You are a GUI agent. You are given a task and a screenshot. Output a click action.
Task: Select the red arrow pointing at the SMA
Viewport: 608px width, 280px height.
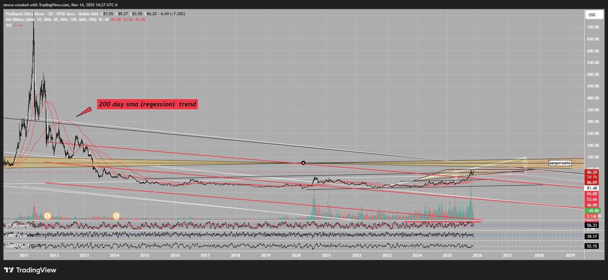pyautogui.click(x=84, y=112)
